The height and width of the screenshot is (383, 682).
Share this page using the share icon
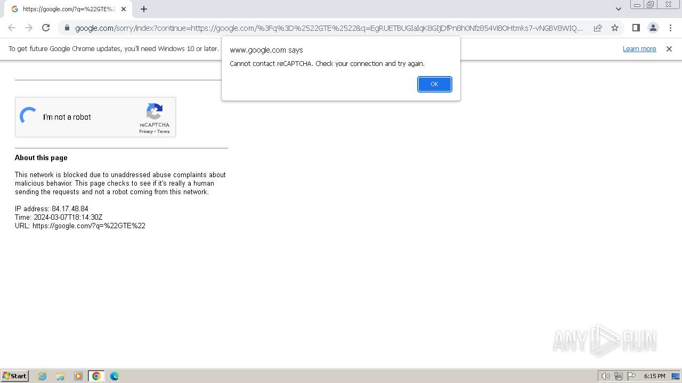pyautogui.click(x=598, y=28)
